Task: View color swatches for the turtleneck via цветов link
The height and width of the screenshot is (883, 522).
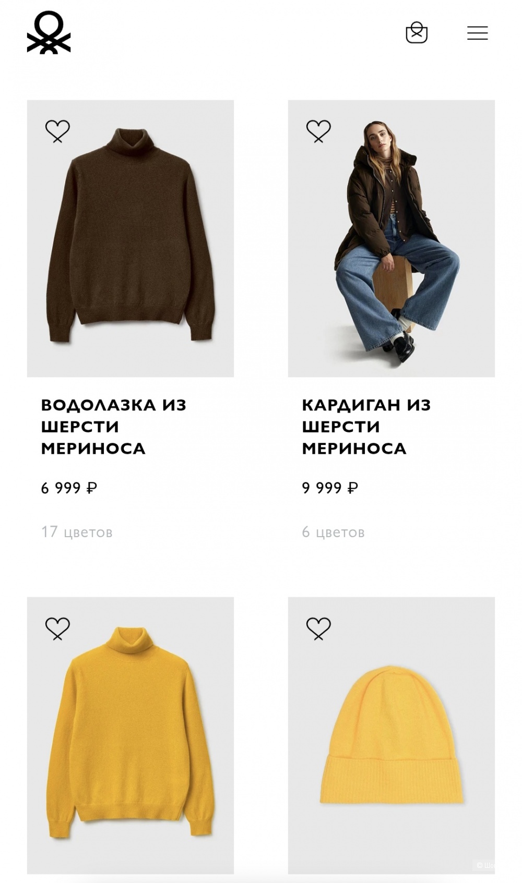Action: 77,531
